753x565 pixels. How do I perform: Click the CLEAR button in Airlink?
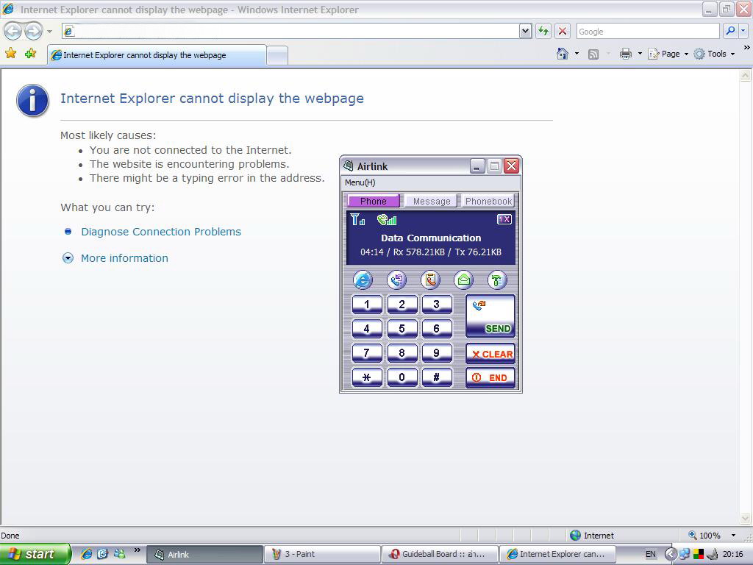(x=490, y=354)
